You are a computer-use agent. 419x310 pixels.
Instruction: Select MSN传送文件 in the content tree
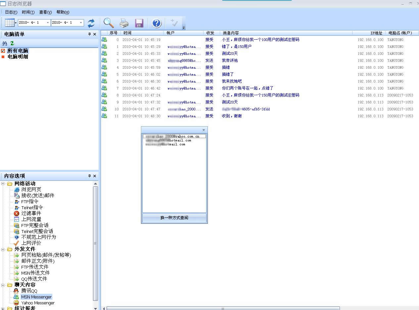[x=35, y=273]
